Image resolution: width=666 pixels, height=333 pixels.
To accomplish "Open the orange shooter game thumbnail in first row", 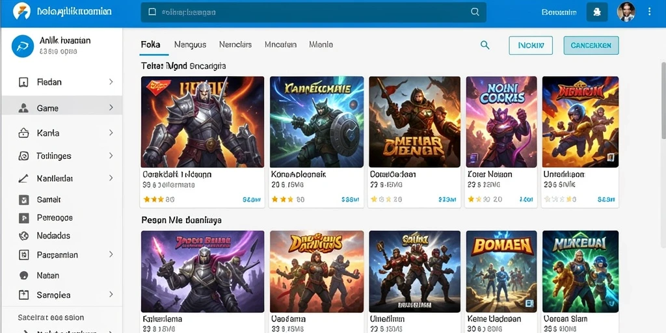I will coord(580,122).
